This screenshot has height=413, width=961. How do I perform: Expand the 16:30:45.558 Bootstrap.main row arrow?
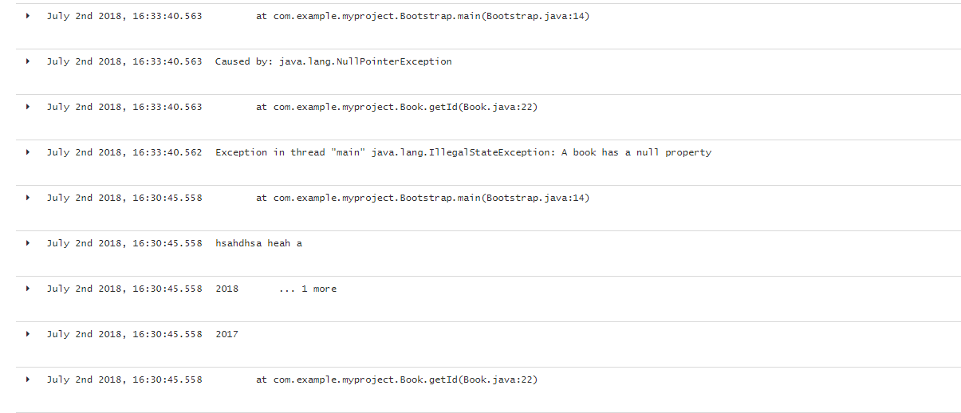[x=28, y=198]
